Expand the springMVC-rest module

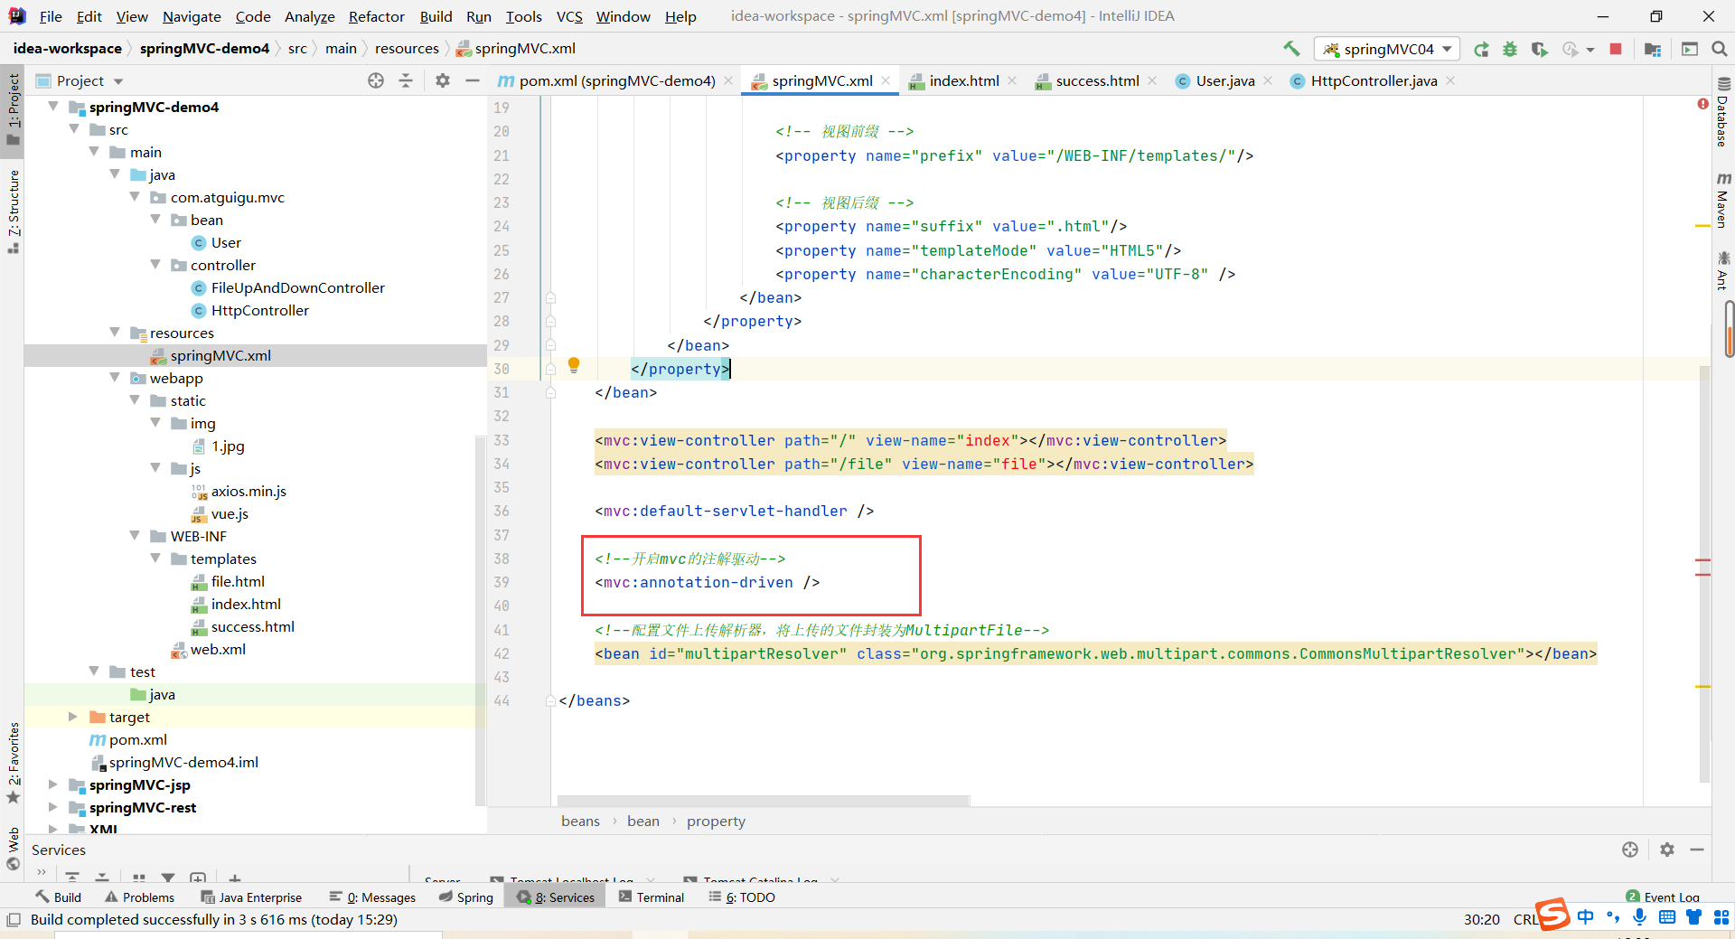[53, 807]
